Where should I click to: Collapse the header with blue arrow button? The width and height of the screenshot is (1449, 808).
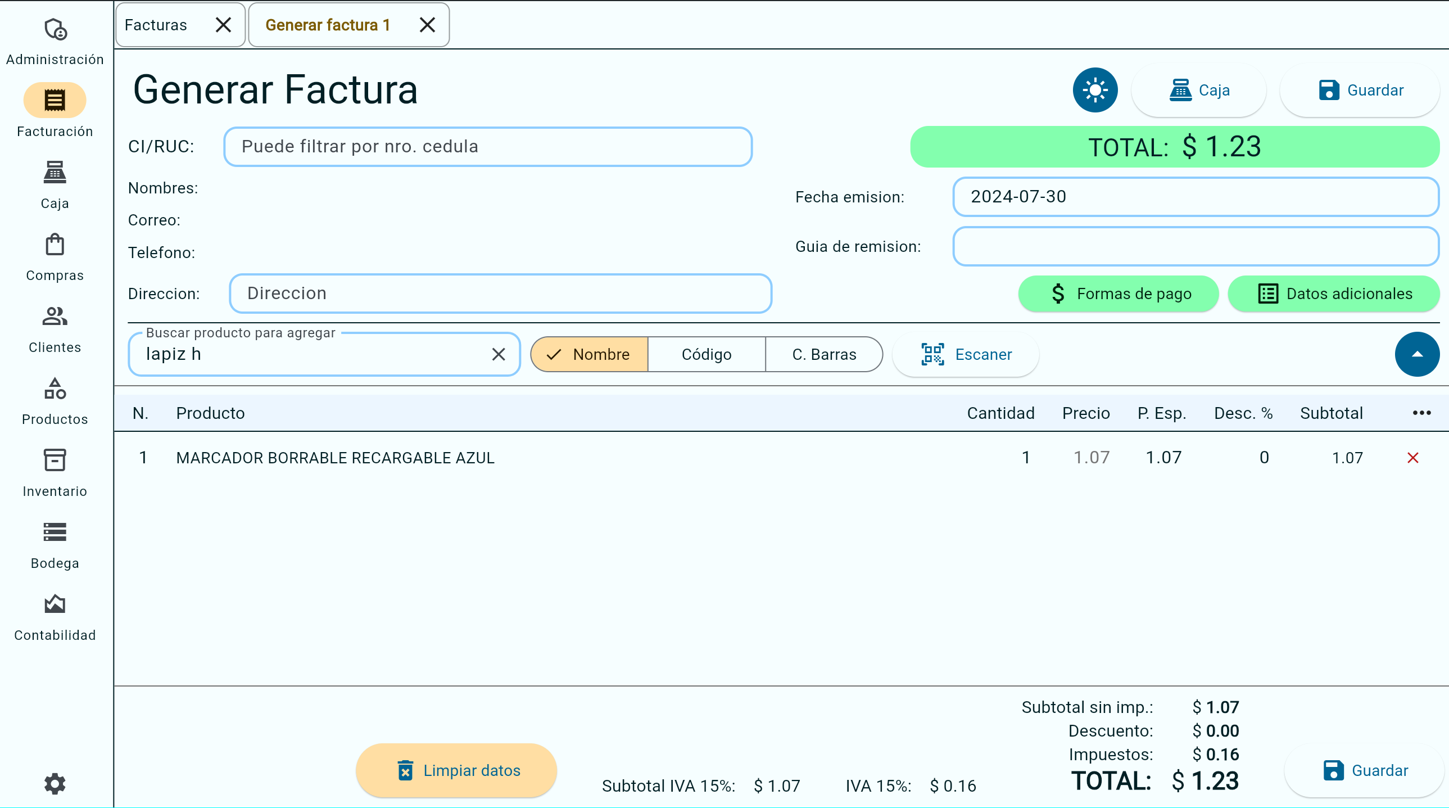tap(1416, 354)
